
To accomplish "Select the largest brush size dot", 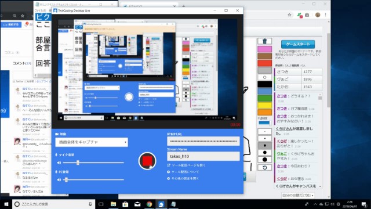I will 264,160.
